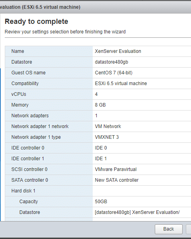Select the Guest OS name row
This screenshot has height=239, width=191.
pyautogui.click(x=98, y=73)
